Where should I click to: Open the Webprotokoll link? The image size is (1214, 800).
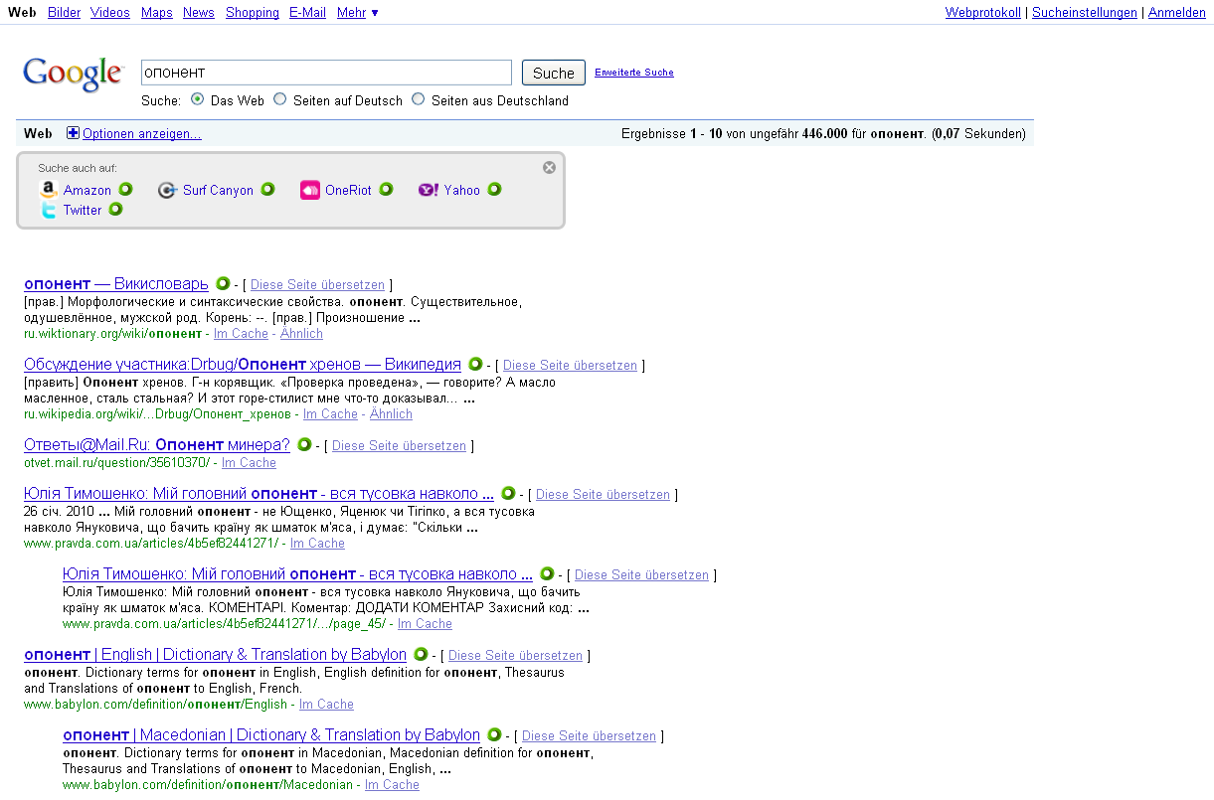[x=983, y=12]
